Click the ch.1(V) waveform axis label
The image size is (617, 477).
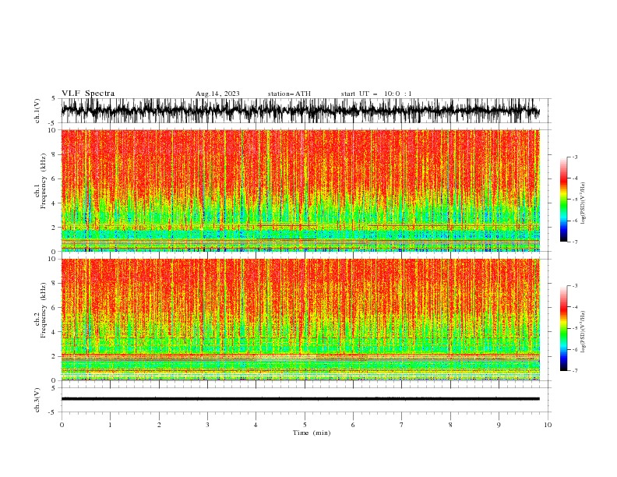click(37, 111)
